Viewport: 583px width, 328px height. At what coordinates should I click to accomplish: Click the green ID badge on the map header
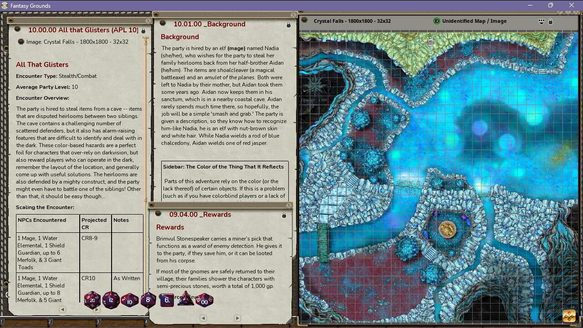(436, 21)
